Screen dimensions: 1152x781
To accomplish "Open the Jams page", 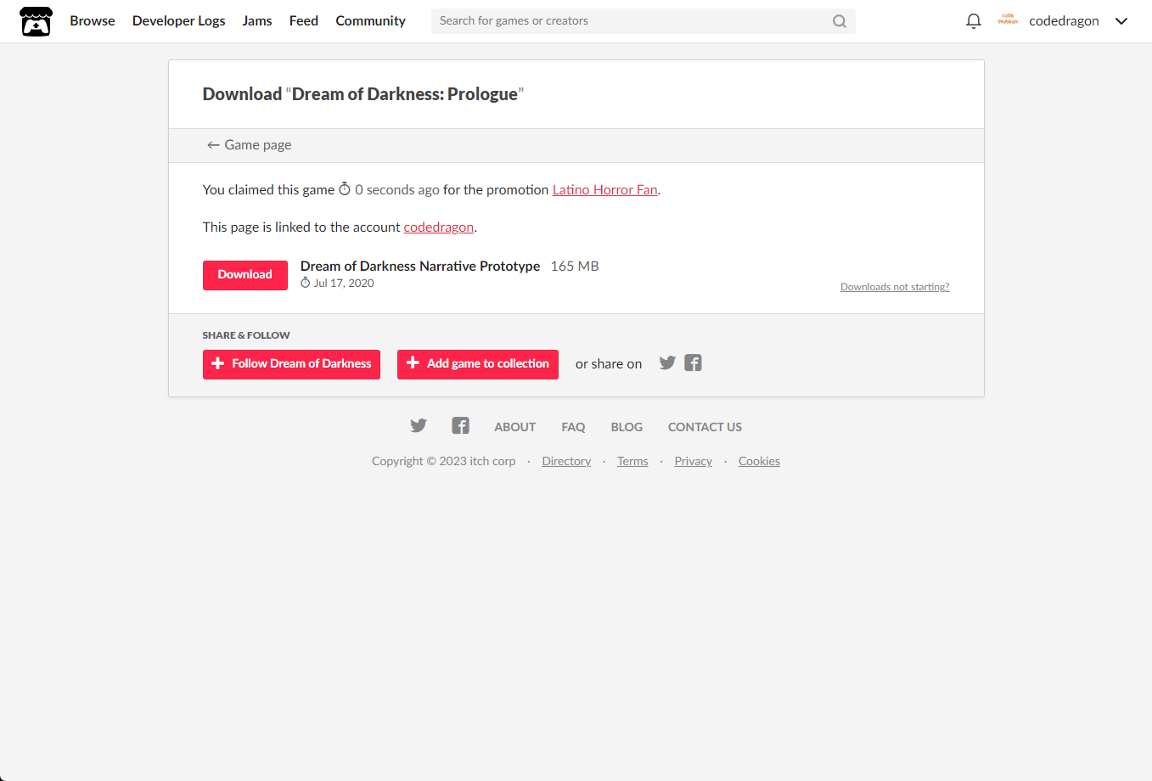I will 257,21.
